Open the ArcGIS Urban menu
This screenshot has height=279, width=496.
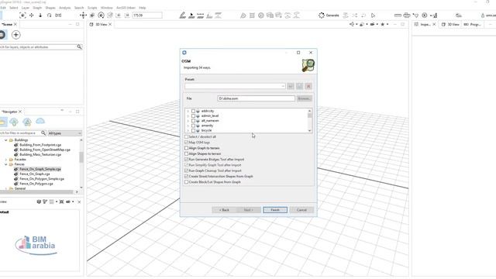click(x=126, y=8)
